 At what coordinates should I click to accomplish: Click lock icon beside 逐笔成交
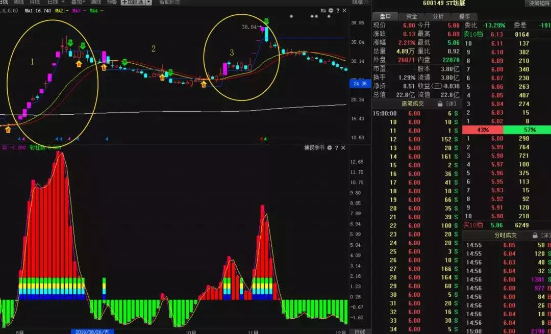point(440,104)
